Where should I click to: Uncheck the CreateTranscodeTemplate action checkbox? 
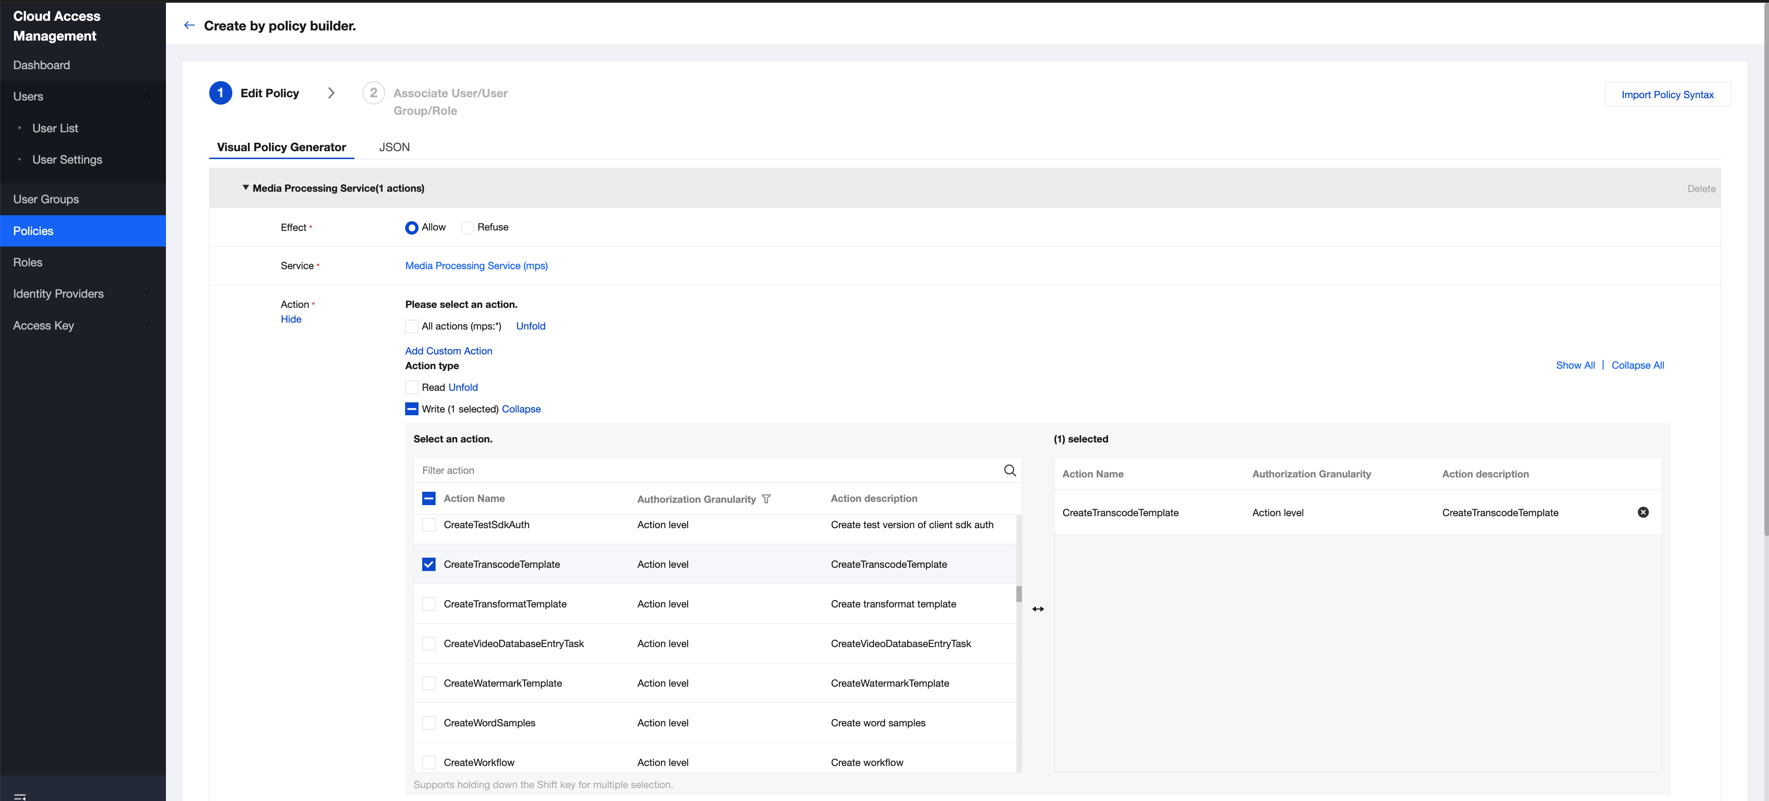[x=429, y=564]
